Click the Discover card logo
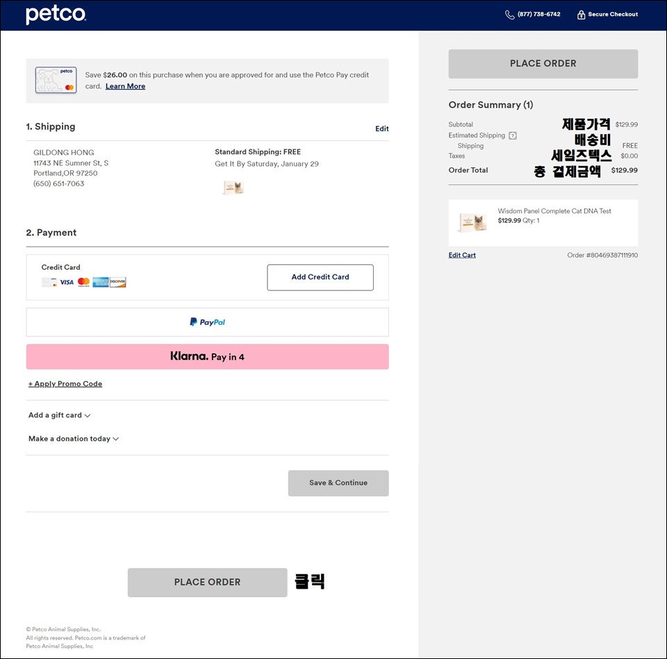 pyautogui.click(x=118, y=282)
